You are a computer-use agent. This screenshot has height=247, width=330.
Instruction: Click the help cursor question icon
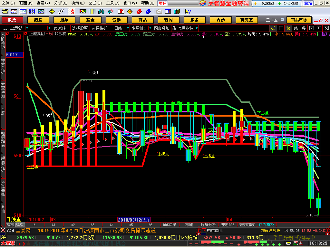click(188, 12)
